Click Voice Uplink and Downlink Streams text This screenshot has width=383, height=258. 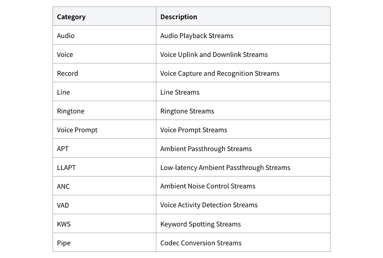tap(214, 54)
